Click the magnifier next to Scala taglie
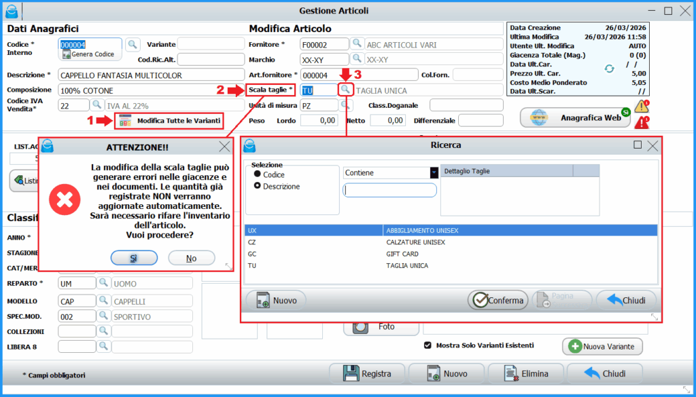The image size is (696, 397). [x=346, y=90]
